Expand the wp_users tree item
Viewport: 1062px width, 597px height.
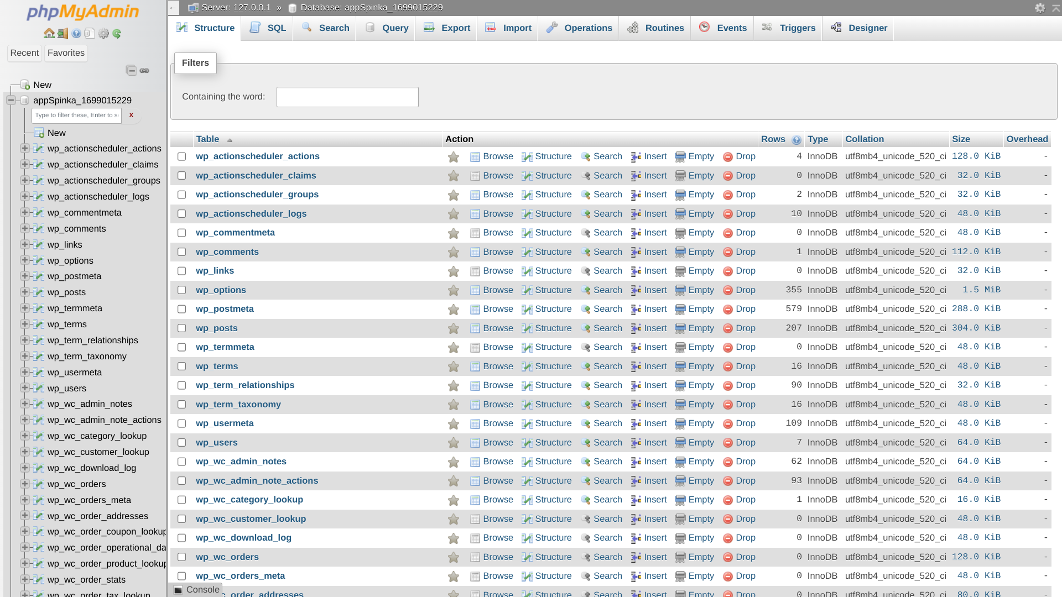[x=24, y=388]
